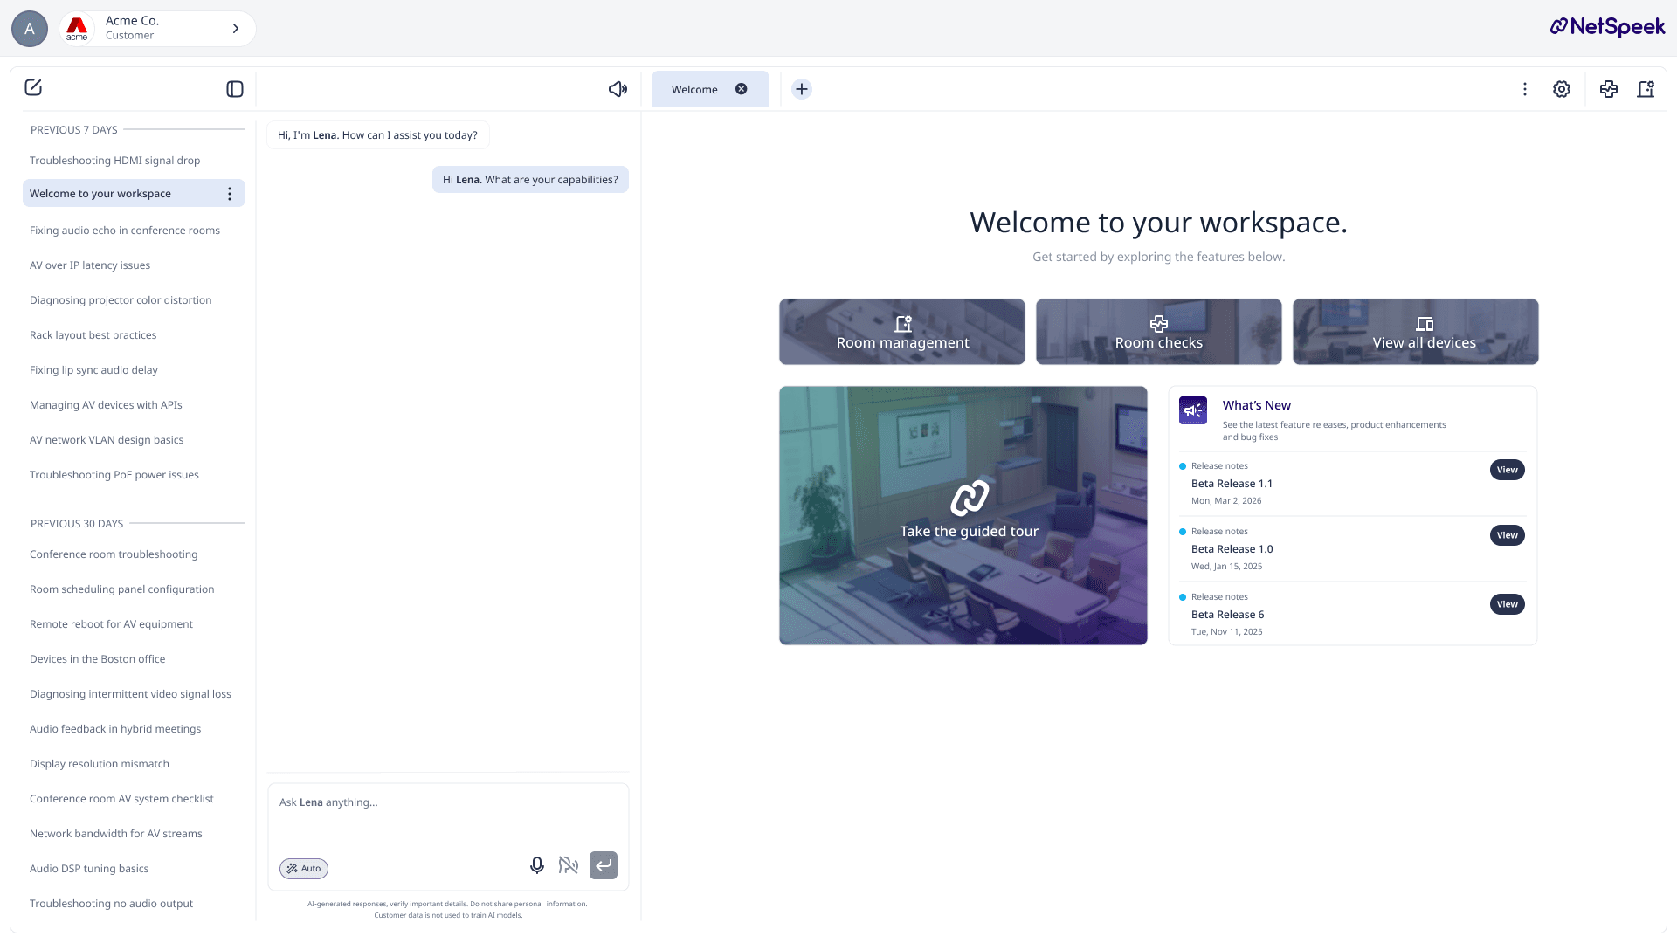Screen dimensions: 1677x943
Task: Toggle the Auto mode pill
Action: tap(304, 869)
